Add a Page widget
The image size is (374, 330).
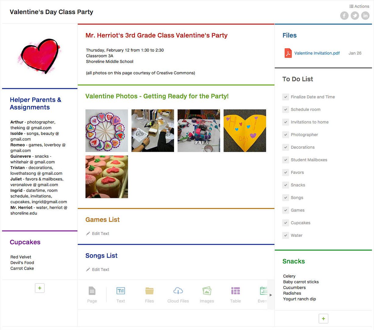pyautogui.click(x=92, y=295)
